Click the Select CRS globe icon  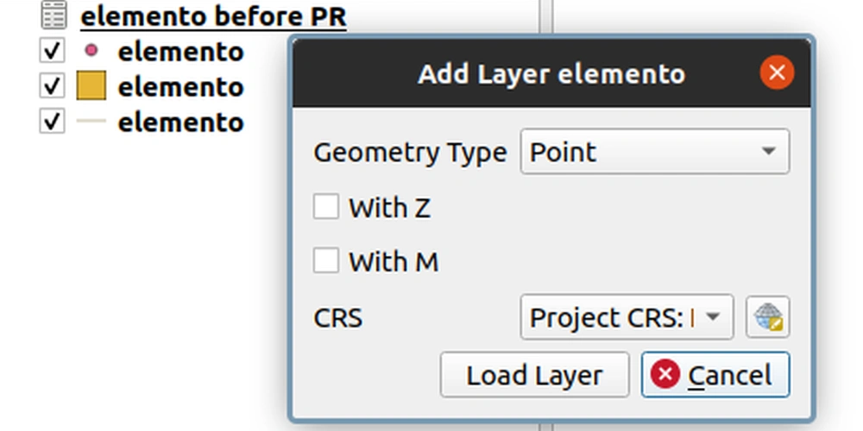click(768, 317)
